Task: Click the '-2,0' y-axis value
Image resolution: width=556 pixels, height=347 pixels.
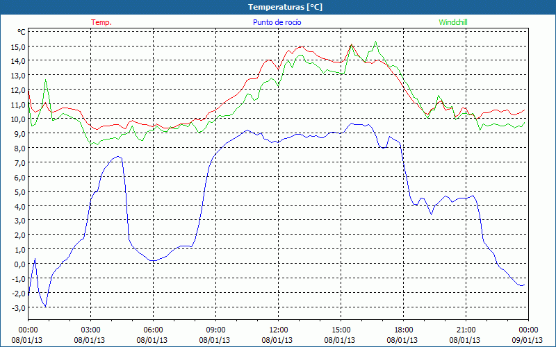Action: (x=19, y=294)
